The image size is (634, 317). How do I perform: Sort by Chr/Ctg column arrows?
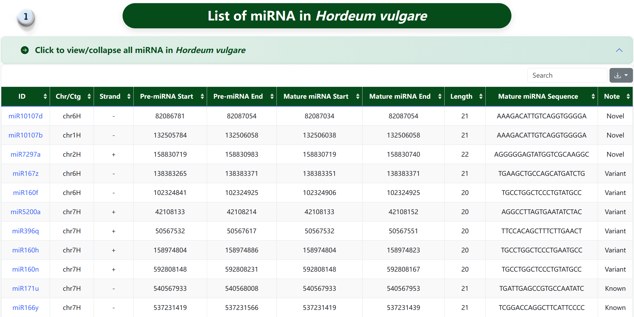[x=89, y=96]
